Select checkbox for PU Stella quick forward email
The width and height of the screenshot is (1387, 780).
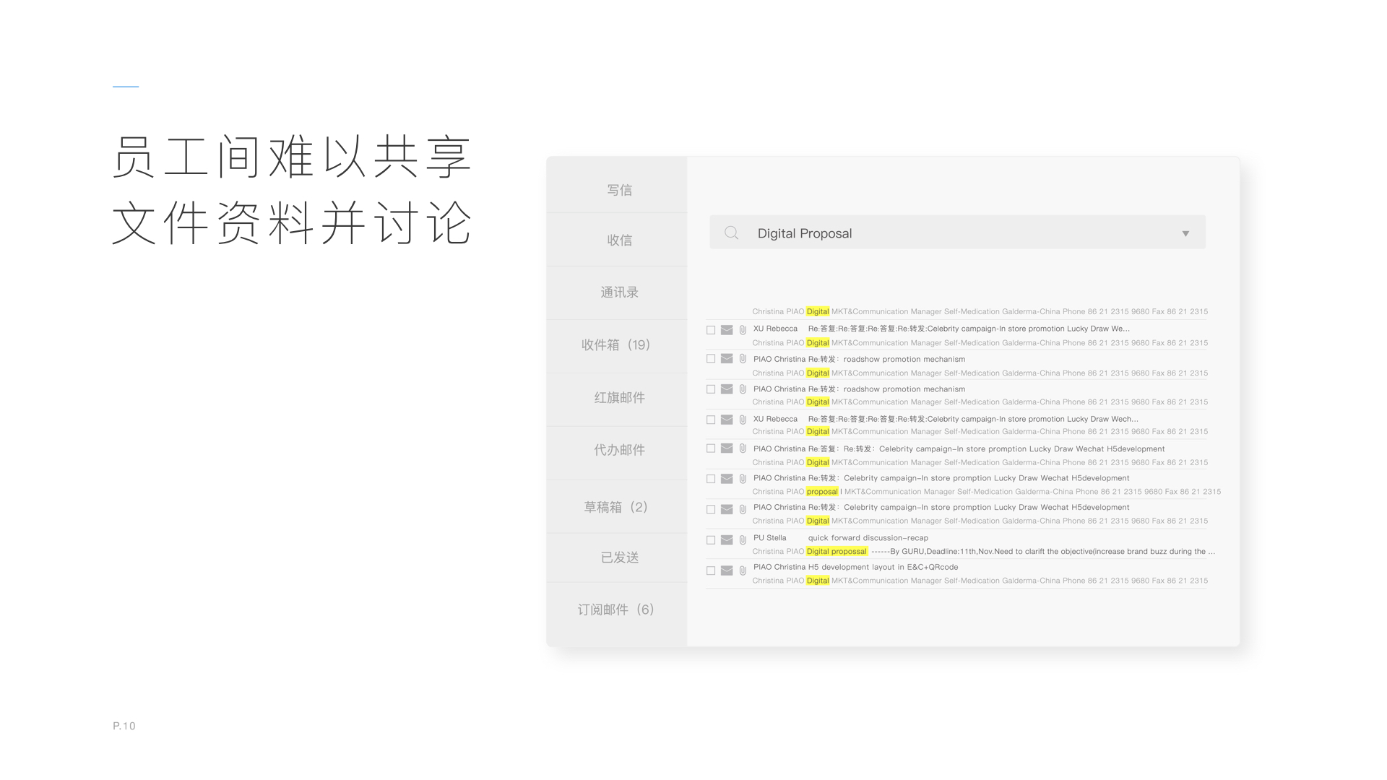[x=711, y=540]
